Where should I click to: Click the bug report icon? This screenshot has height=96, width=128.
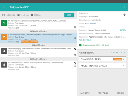124,14
